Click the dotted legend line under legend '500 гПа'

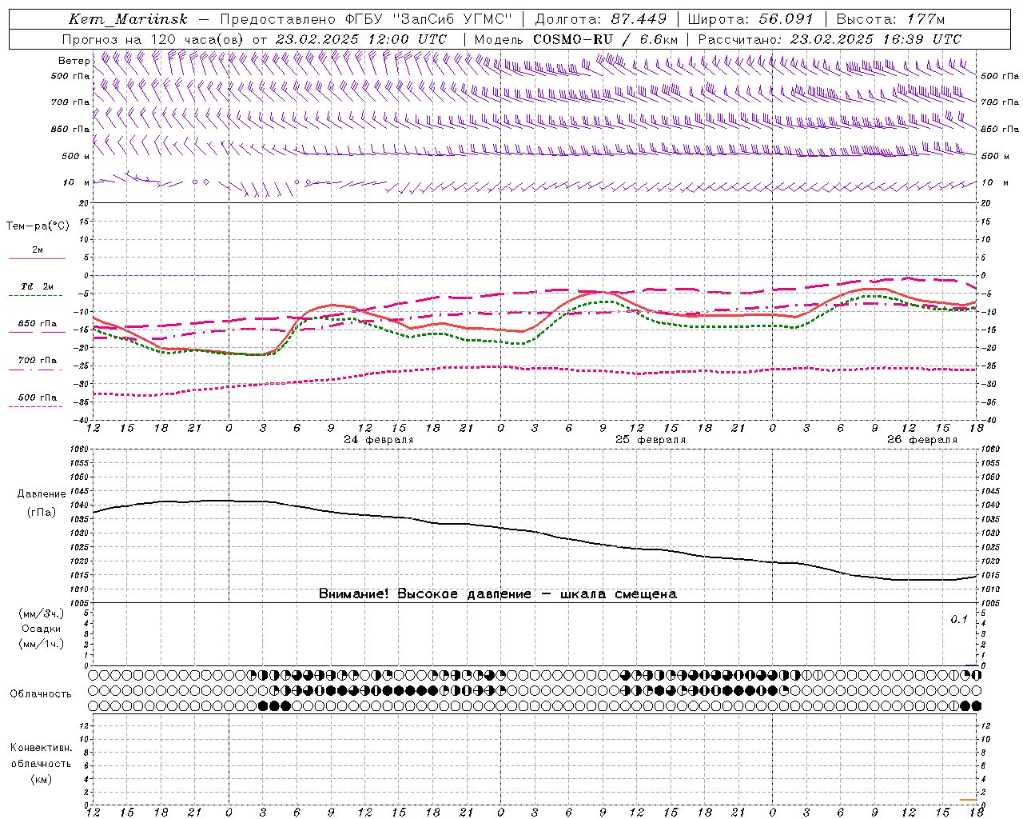point(35,406)
